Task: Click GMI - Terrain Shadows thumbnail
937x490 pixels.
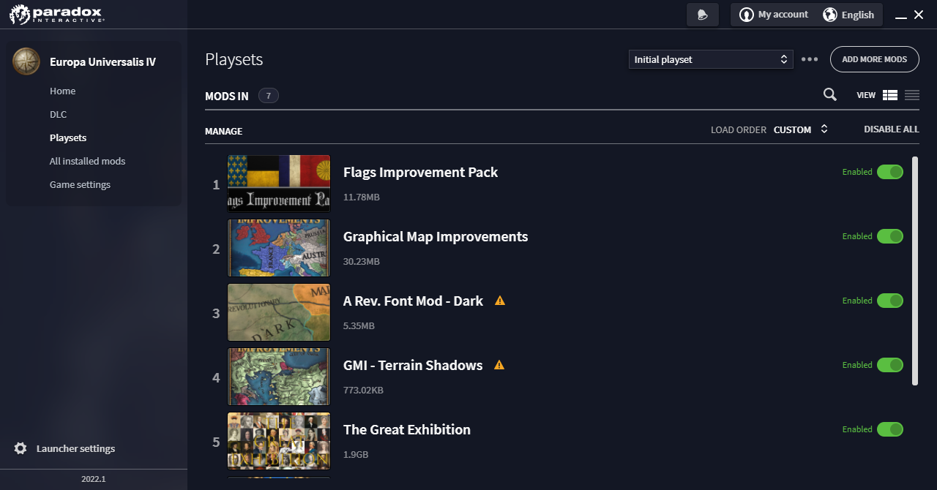Action: point(279,377)
